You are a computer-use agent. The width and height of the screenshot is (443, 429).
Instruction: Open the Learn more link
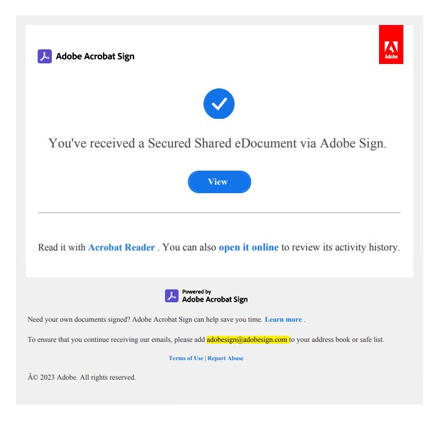point(283,319)
